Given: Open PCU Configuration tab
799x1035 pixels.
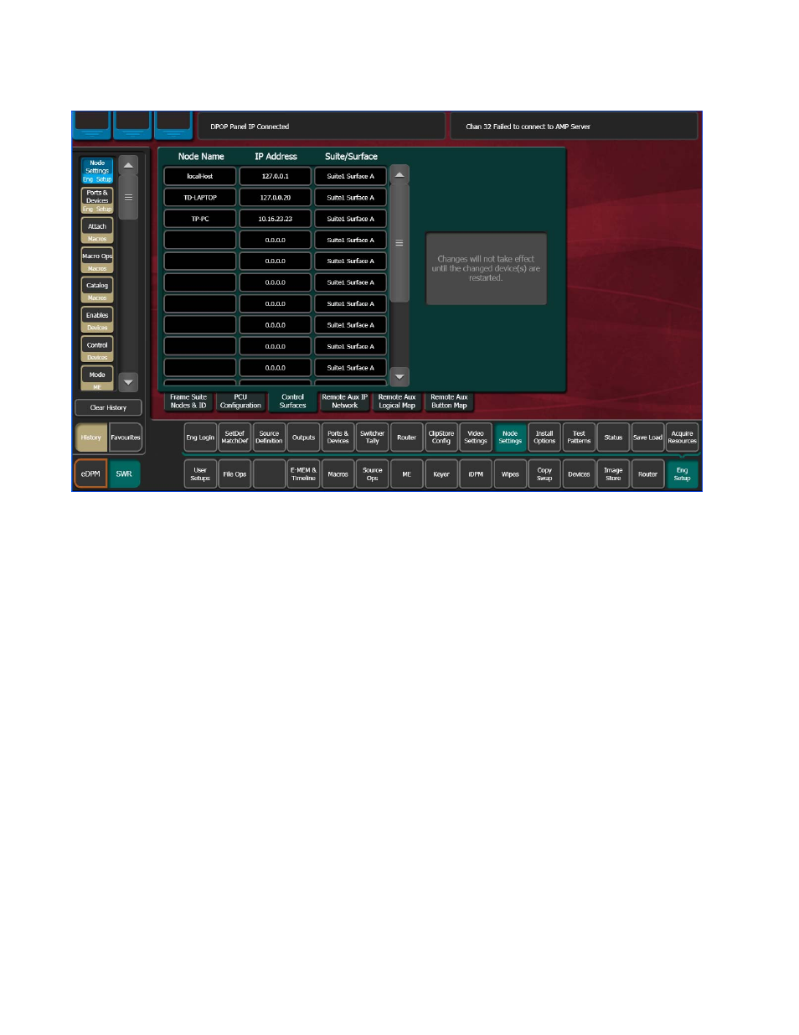Looking at the screenshot, I should click(x=240, y=401).
